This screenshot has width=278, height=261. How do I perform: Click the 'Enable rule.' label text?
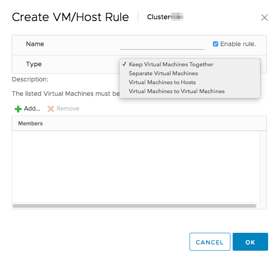point(238,44)
